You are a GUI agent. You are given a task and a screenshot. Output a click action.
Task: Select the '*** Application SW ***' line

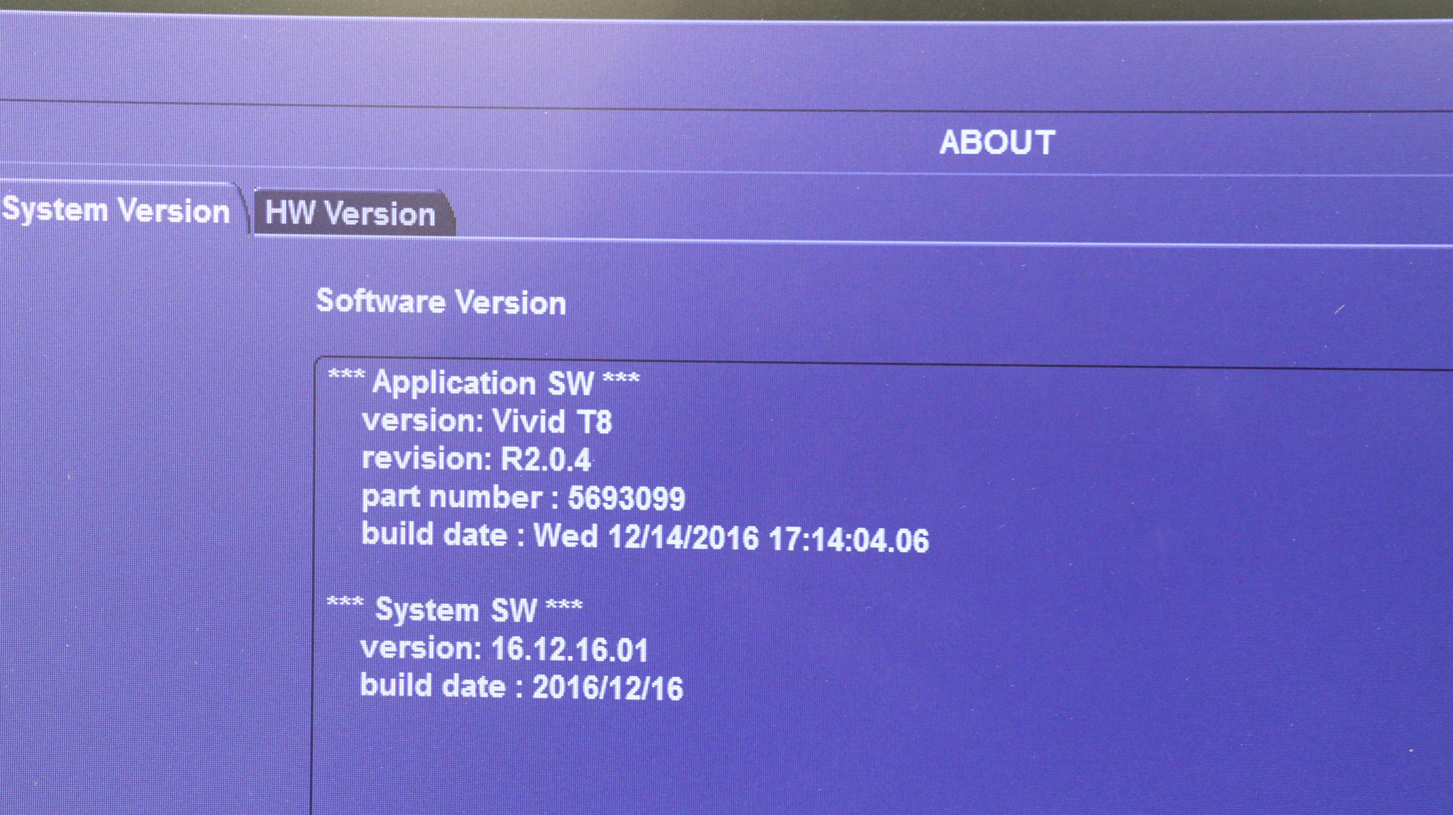point(483,383)
